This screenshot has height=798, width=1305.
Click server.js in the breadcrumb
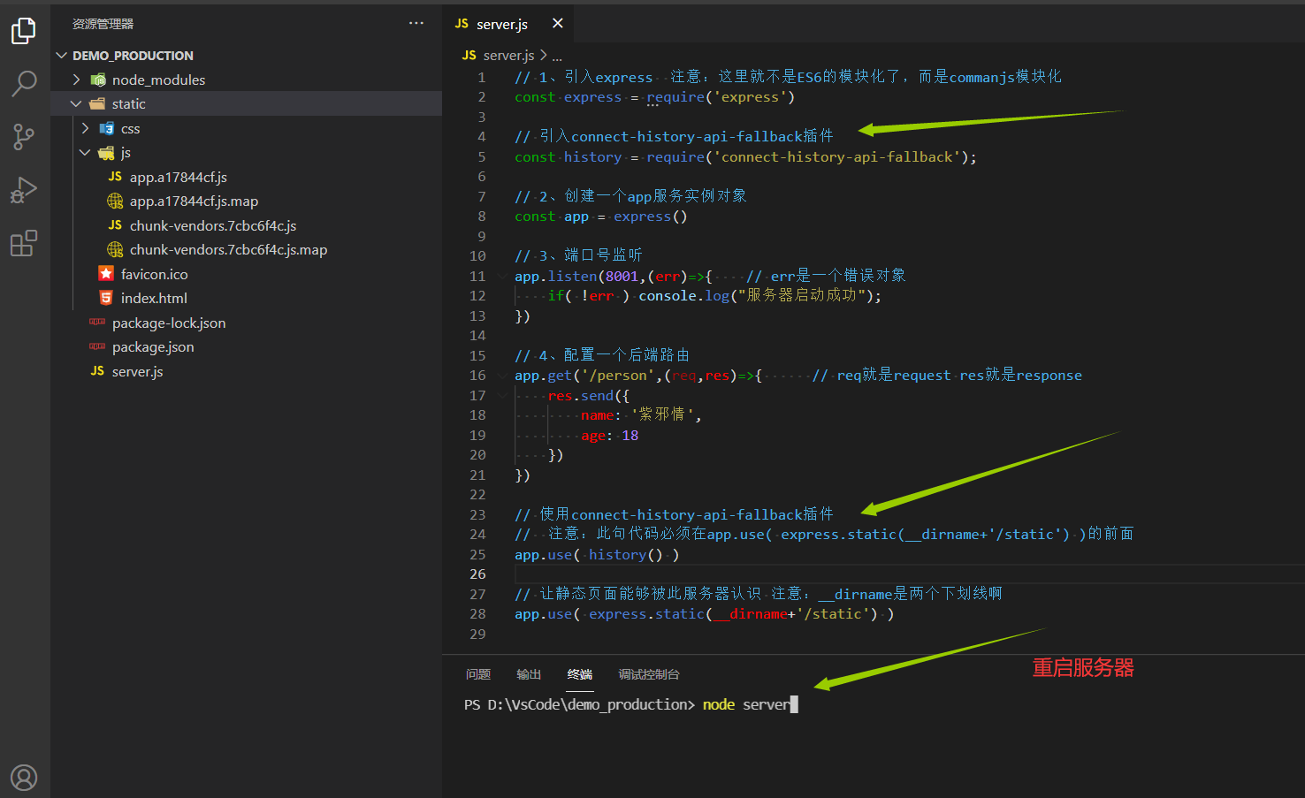pyautogui.click(x=508, y=55)
